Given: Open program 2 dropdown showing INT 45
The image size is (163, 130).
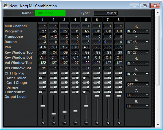Looking at the screenshot, I should pos(138,42).
